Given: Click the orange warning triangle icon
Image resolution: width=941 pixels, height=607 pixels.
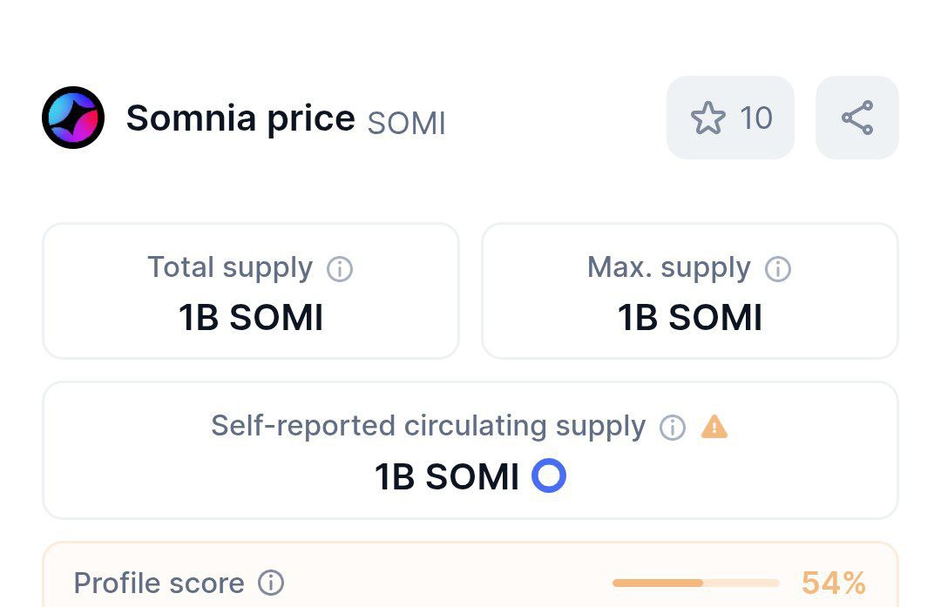Looking at the screenshot, I should (x=714, y=427).
